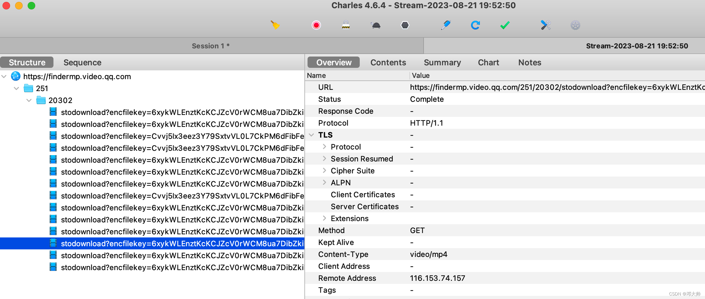Click the 251 folder icon
Image resolution: width=705 pixels, height=299 pixels.
(x=28, y=88)
